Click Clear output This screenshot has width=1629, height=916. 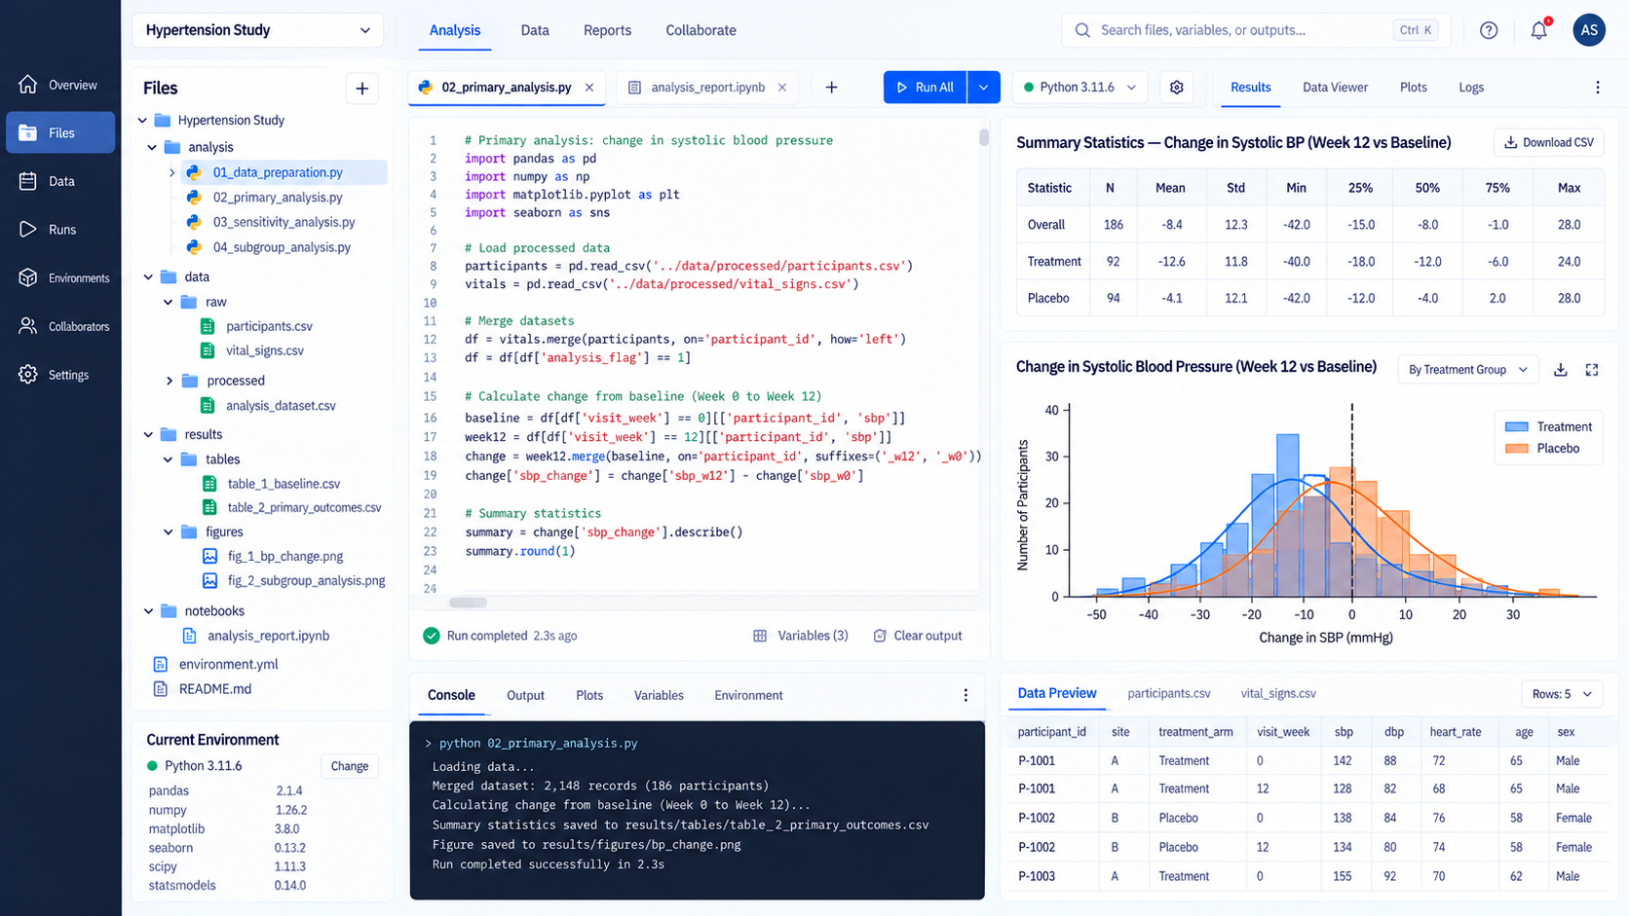coord(918,636)
